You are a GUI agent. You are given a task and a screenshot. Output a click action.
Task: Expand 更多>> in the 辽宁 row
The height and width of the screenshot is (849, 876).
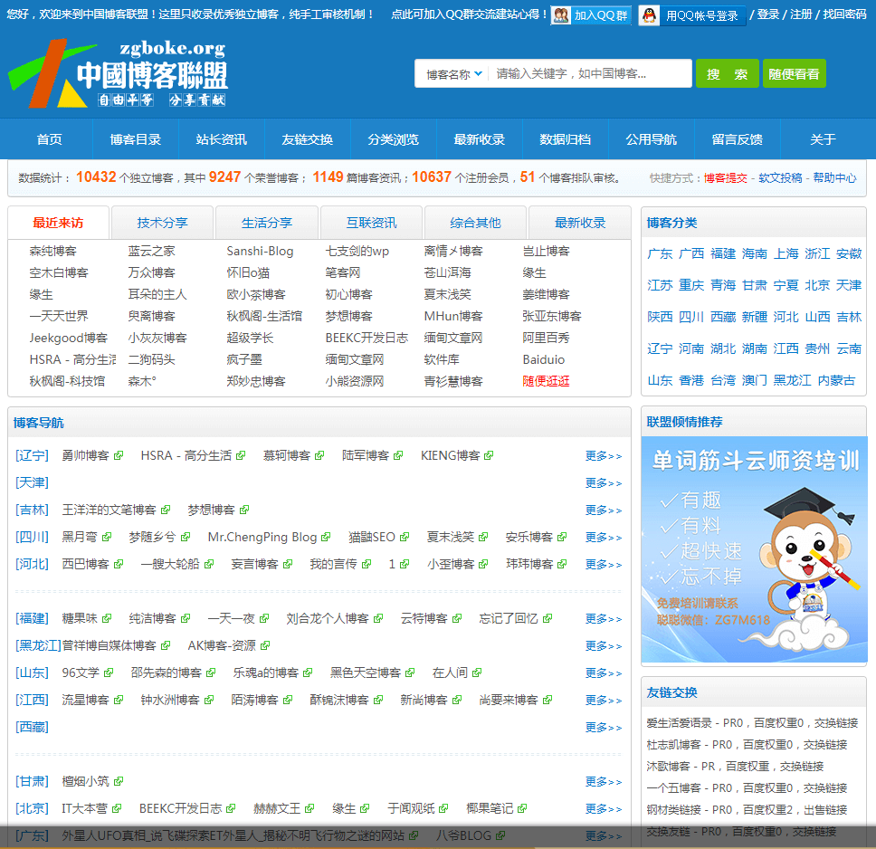point(604,456)
